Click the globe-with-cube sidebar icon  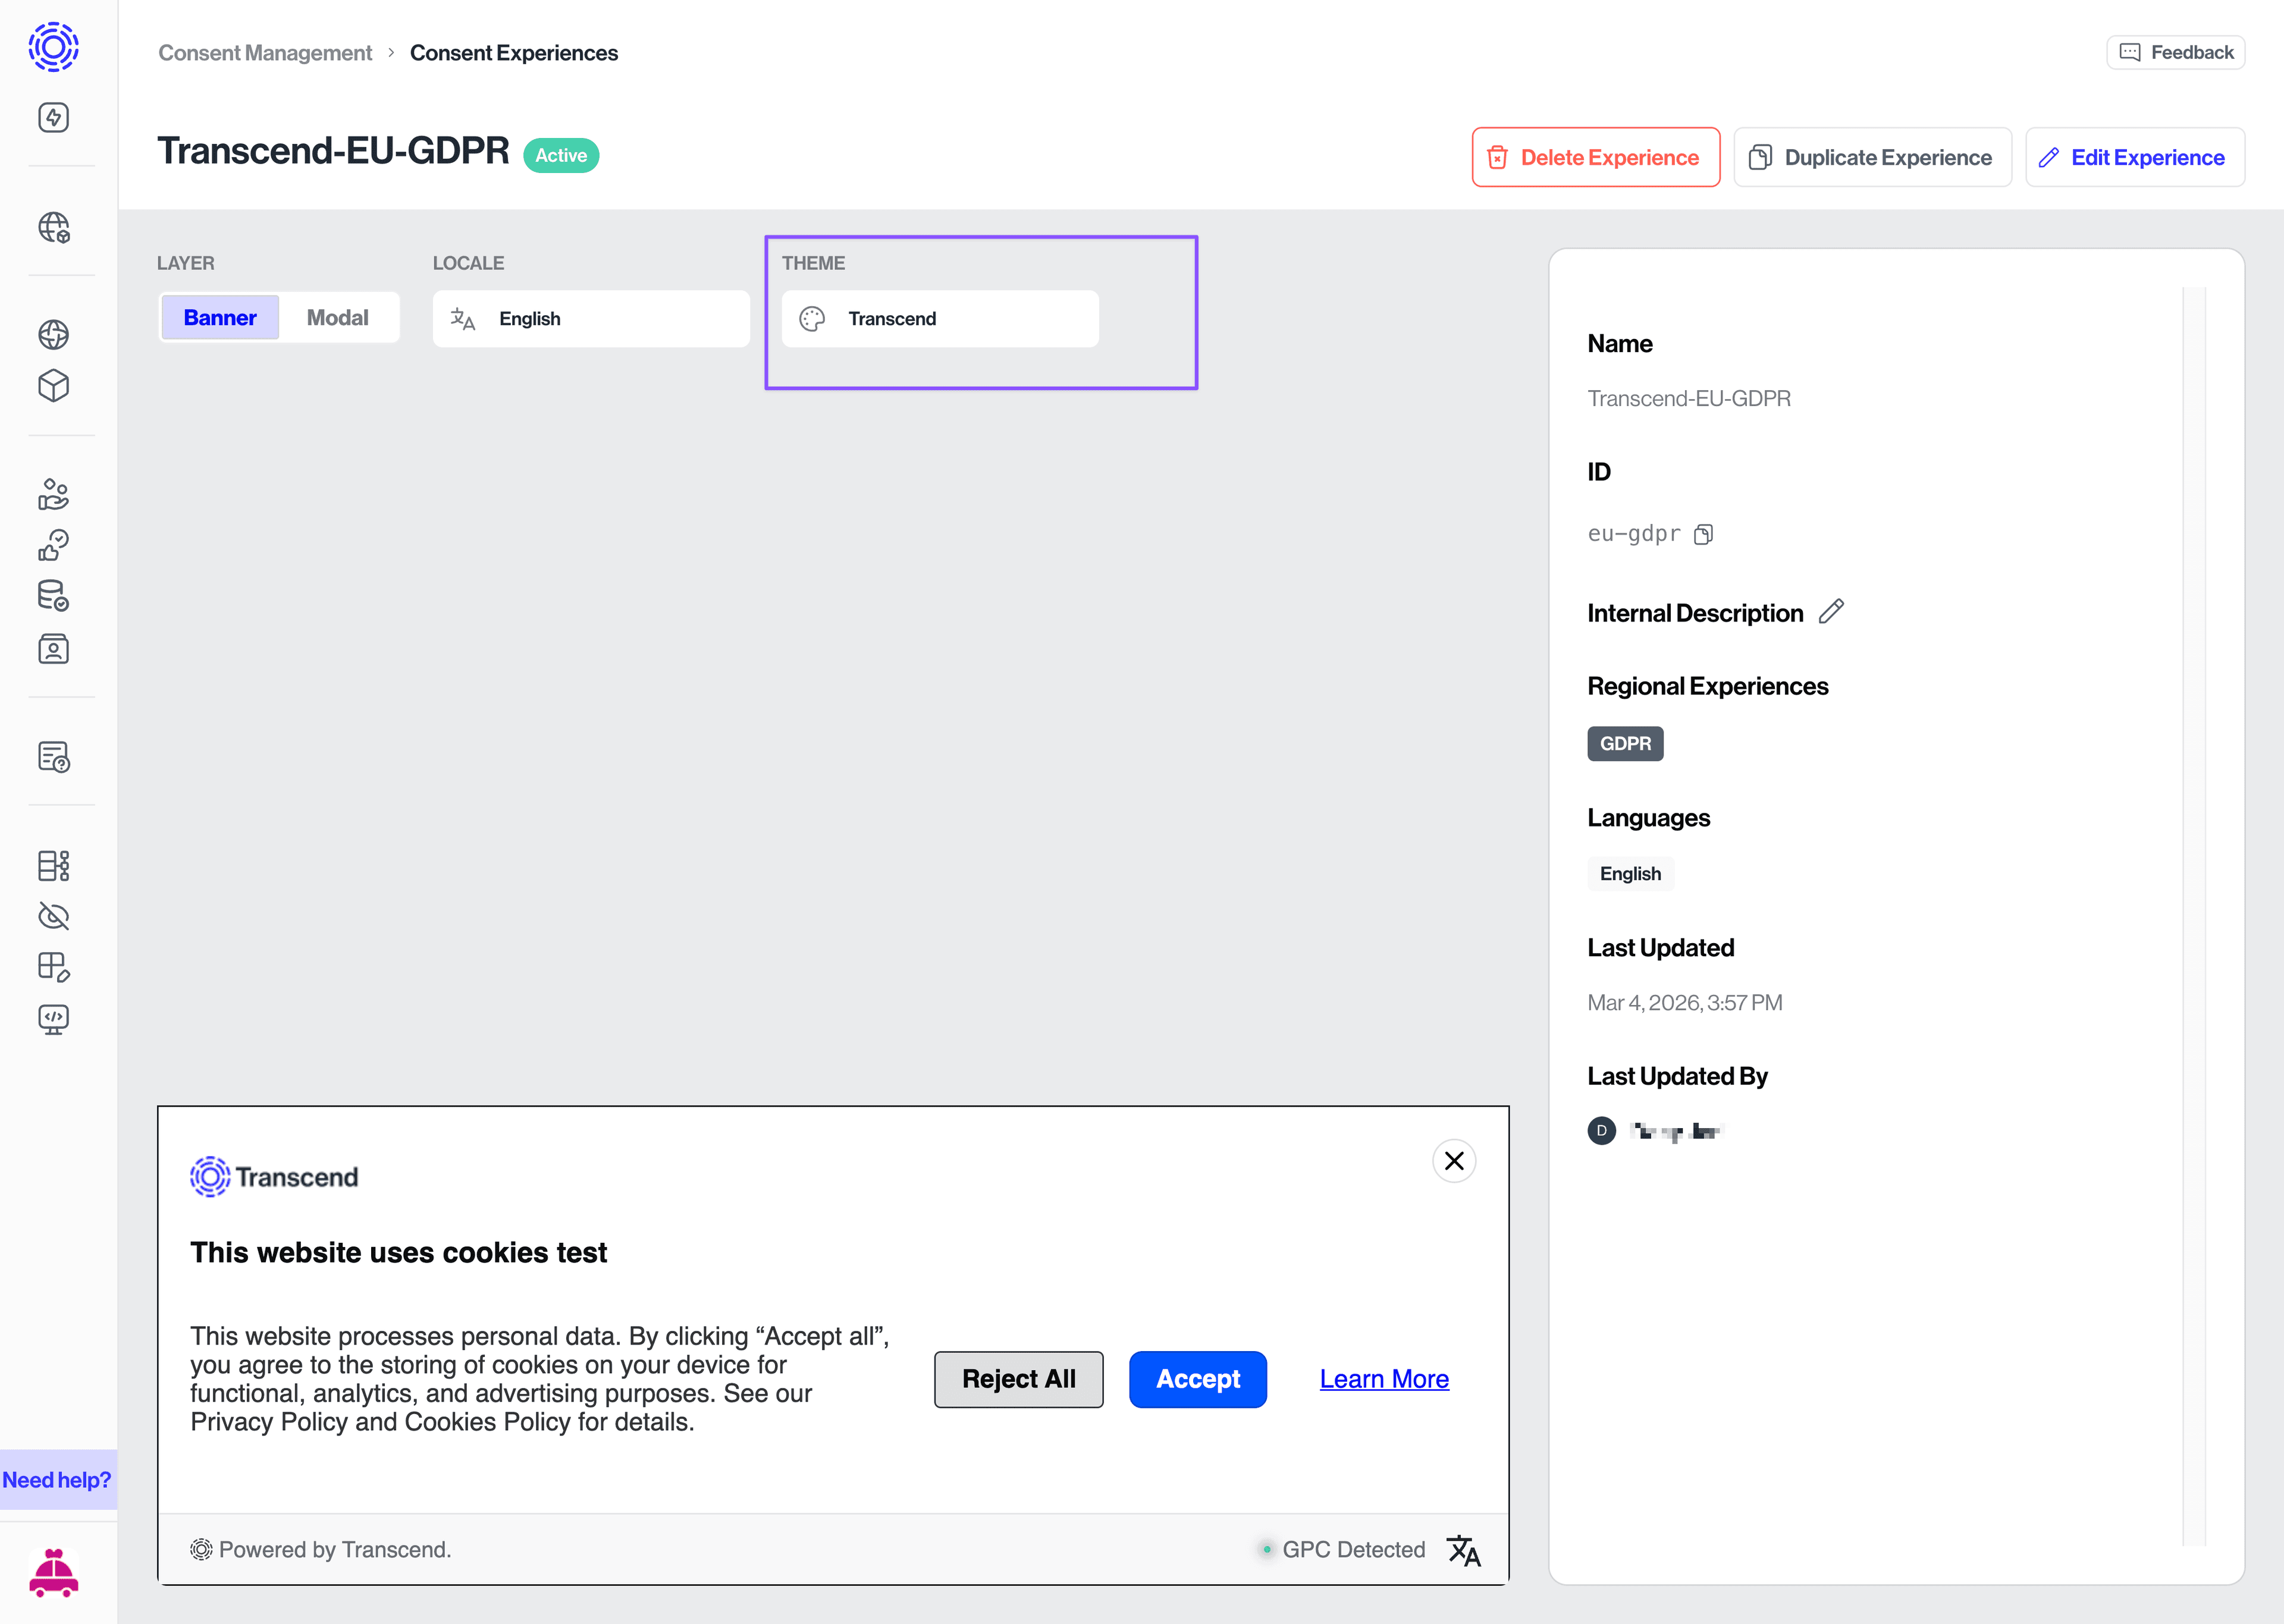coord(52,229)
